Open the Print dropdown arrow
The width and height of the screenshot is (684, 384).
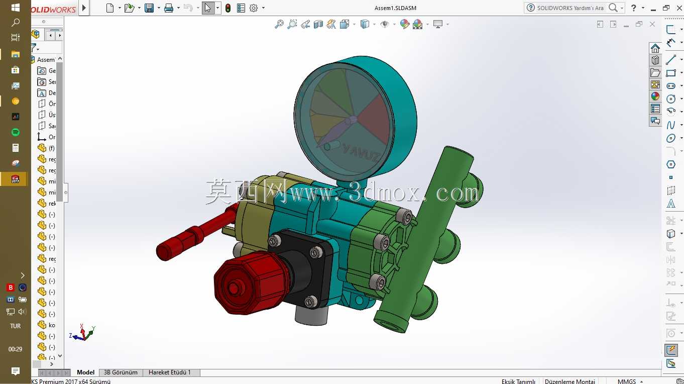coord(178,8)
